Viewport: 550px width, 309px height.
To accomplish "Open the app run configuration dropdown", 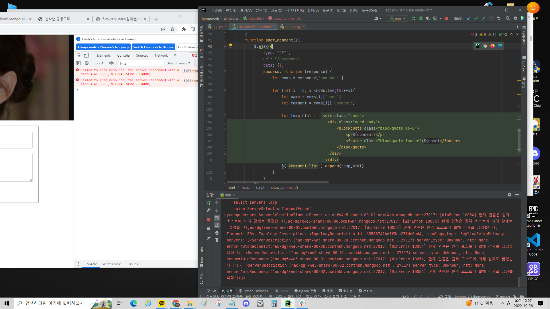I will pos(398,19).
